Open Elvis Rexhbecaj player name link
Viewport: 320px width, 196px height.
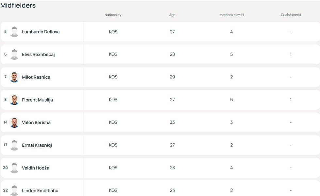[38, 55]
